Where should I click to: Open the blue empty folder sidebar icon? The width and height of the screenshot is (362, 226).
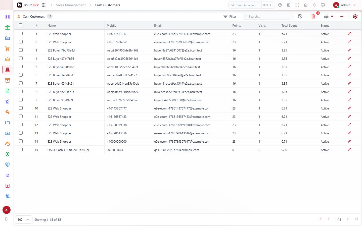click(8, 123)
